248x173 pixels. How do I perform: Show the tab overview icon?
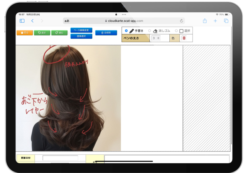[226, 21]
